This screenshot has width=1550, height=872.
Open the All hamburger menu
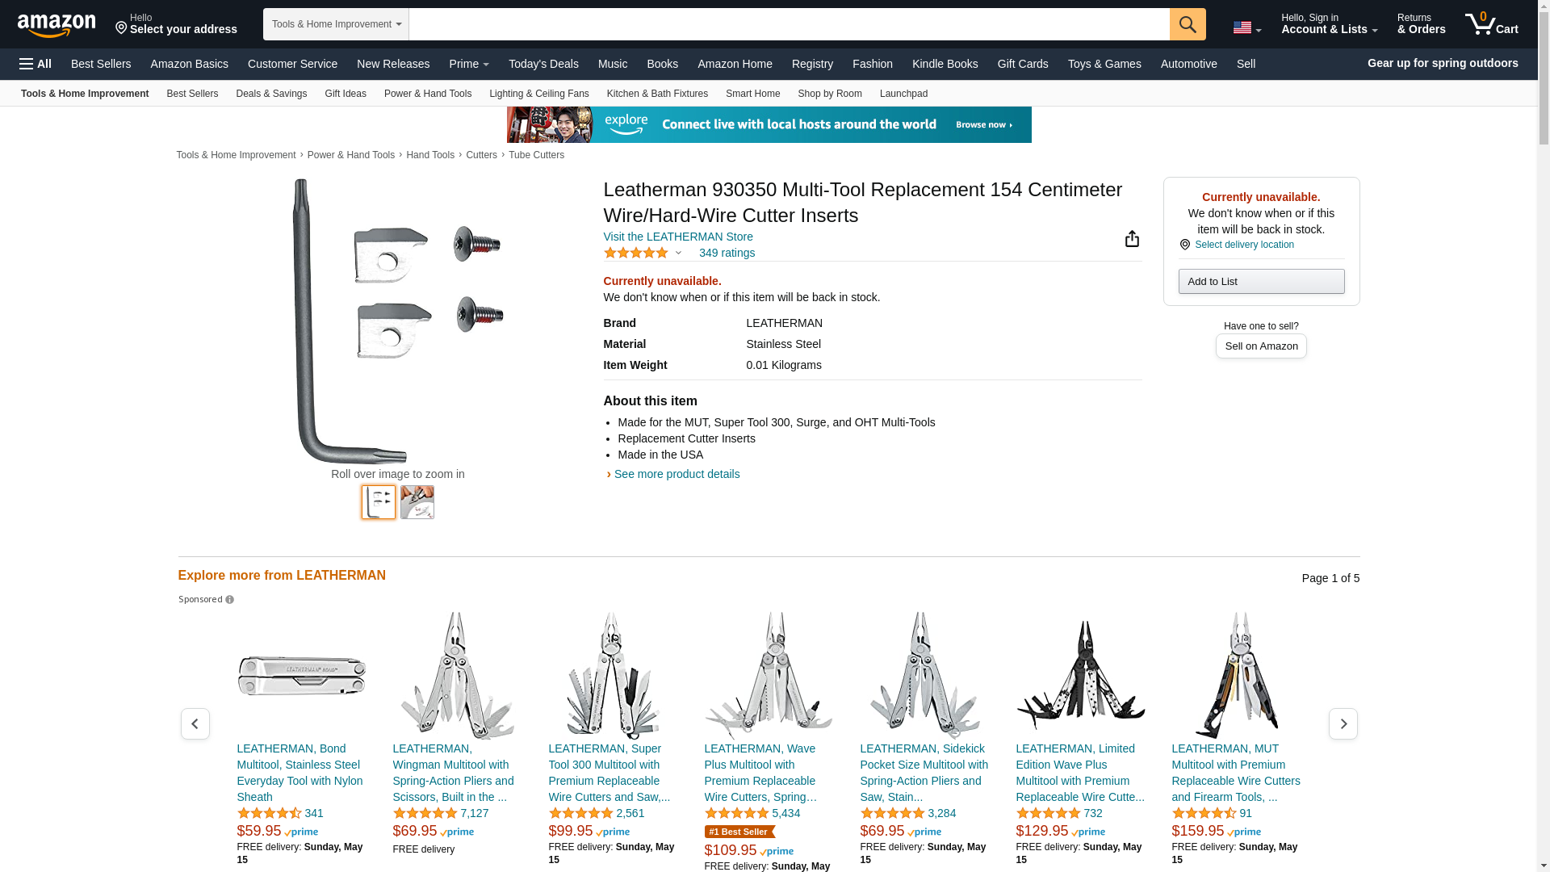[36, 64]
